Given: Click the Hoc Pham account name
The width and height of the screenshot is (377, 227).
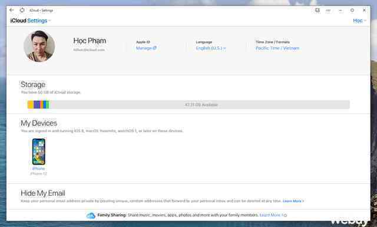Looking at the screenshot, I should coord(90,41).
